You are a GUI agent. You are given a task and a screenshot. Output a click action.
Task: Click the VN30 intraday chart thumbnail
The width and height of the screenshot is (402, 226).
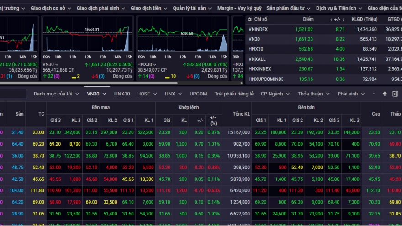tap(87, 38)
